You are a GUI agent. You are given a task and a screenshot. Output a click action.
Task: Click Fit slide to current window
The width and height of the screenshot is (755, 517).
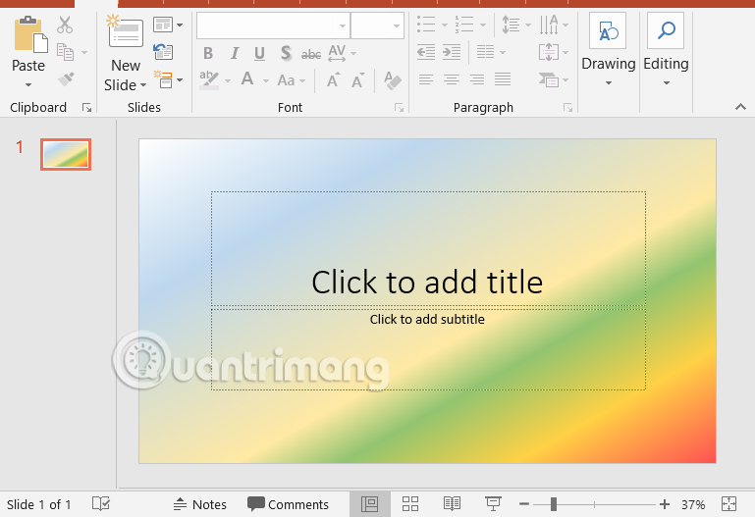pos(729,504)
